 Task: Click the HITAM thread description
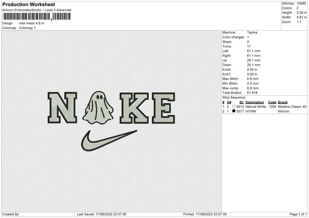point(251,112)
